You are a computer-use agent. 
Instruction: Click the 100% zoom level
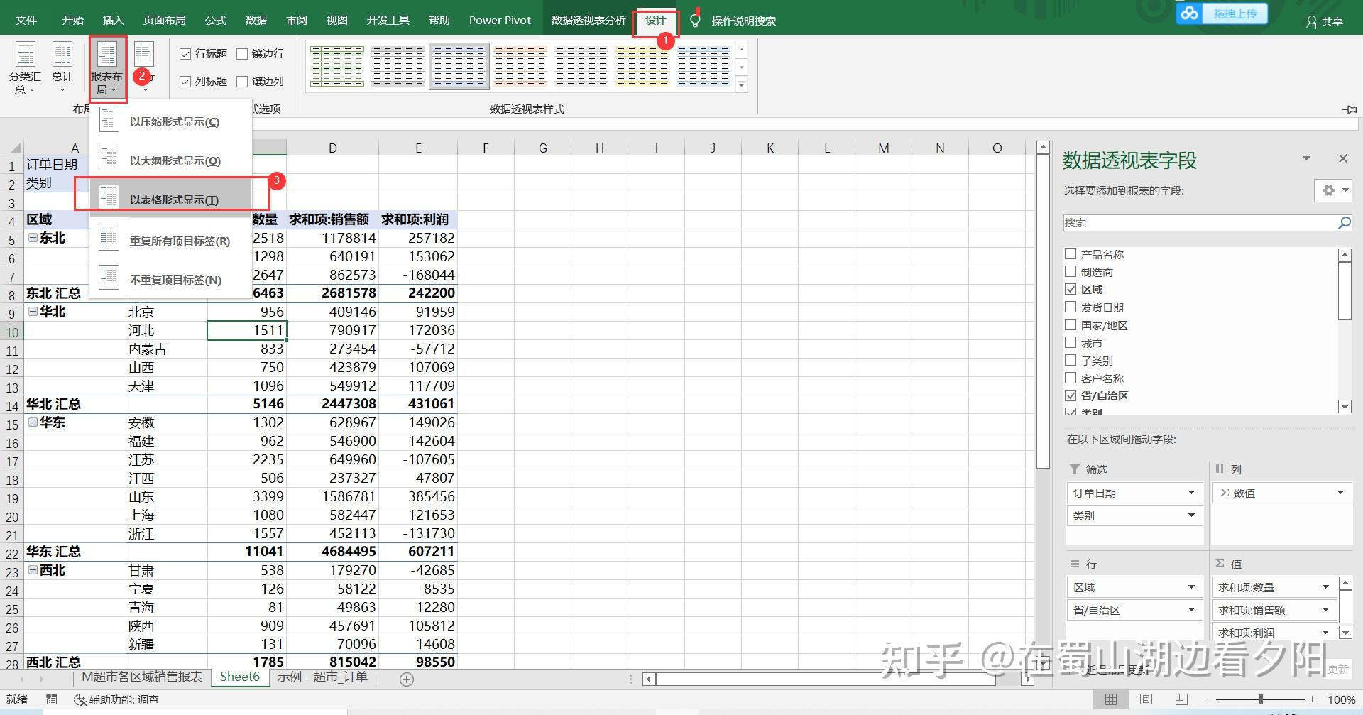tap(1341, 700)
